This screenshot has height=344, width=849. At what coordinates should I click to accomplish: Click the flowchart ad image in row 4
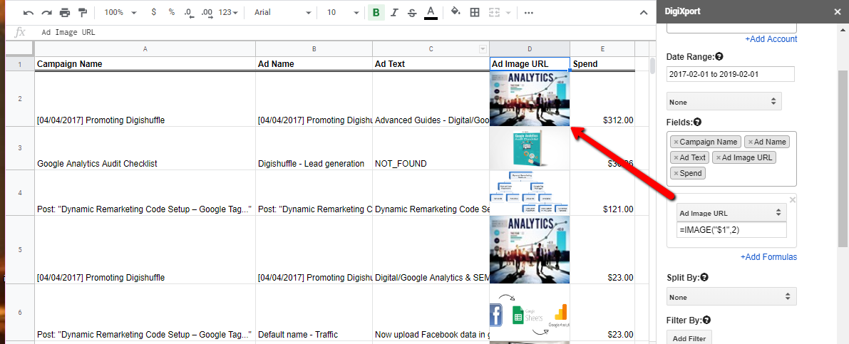(x=530, y=193)
